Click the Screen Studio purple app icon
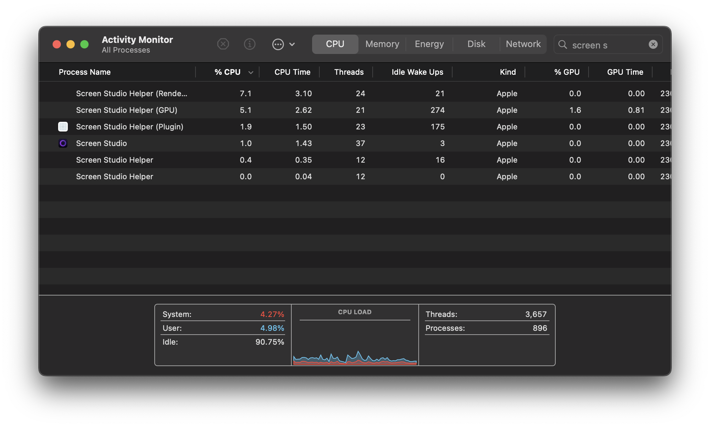Viewport: 710px width, 427px height. coord(63,143)
